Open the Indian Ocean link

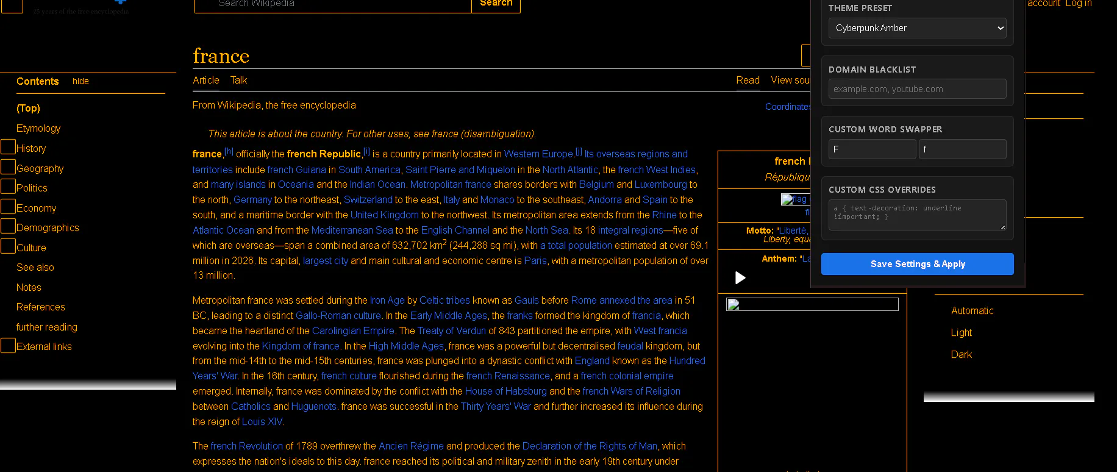[377, 184]
